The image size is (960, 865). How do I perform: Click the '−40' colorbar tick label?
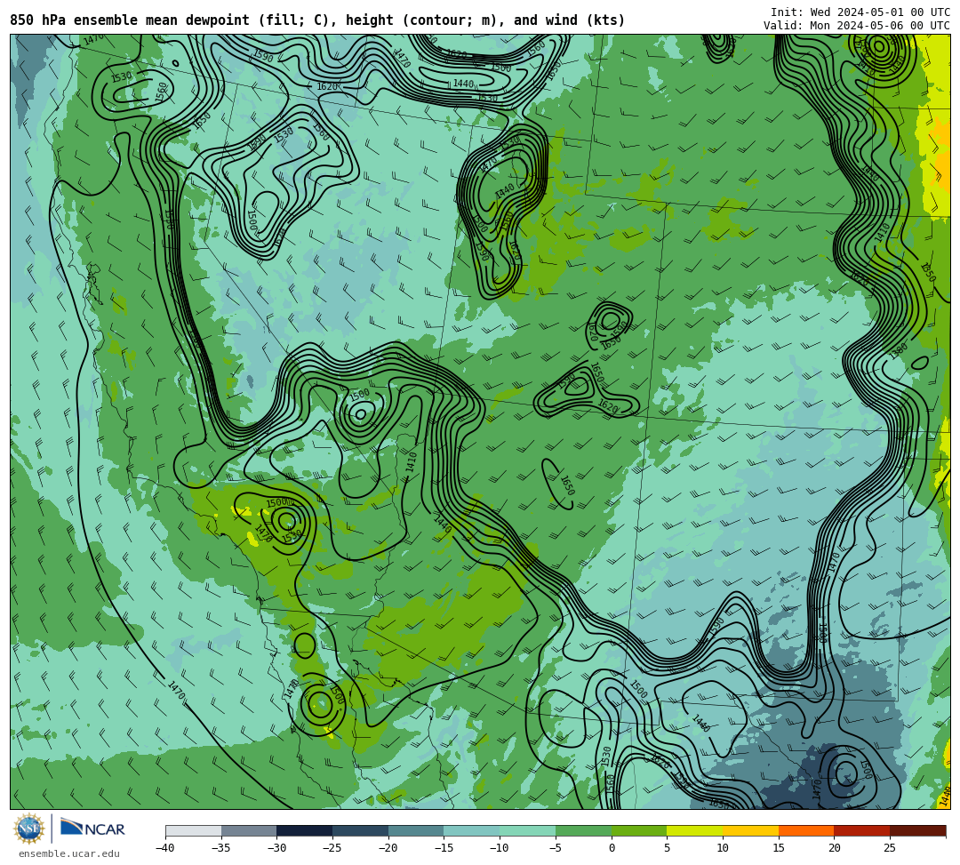click(165, 848)
